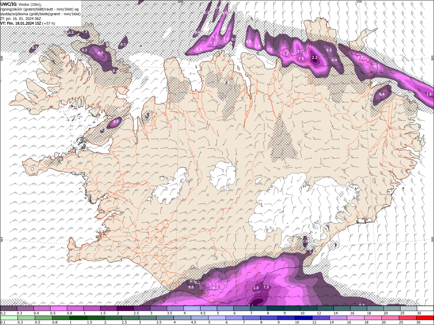The width and height of the screenshot is (434, 325).
Task: Pick the 3.5 swatch in the purple snow scale
Action: pos(175,308)
